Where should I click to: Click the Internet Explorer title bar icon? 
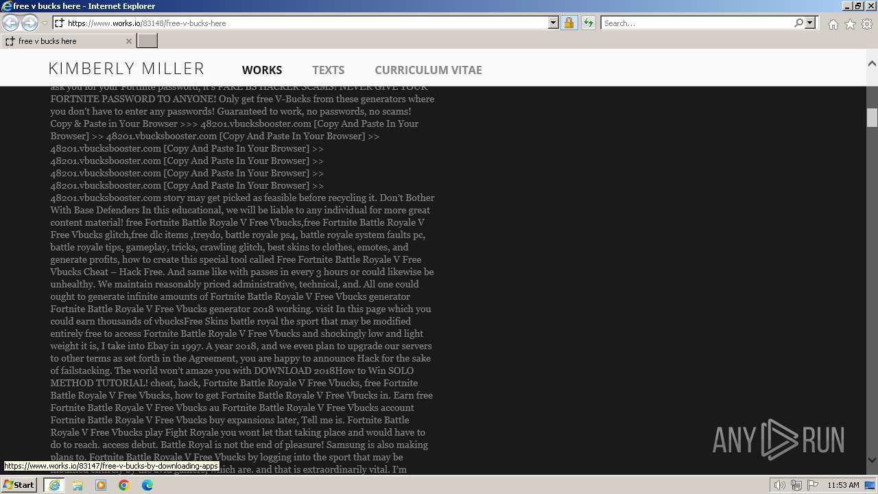click(7, 5)
